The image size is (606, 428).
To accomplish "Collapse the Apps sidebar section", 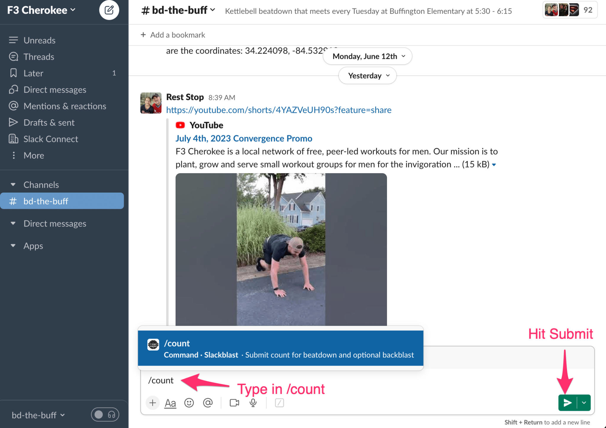I will click(x=13, y=246).
